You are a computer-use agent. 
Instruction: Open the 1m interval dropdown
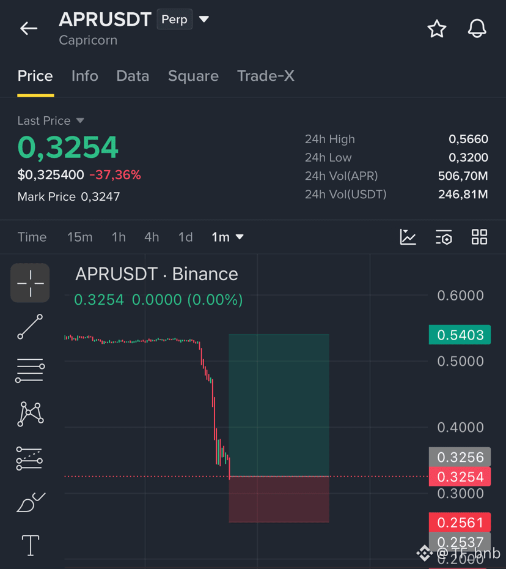227,237
